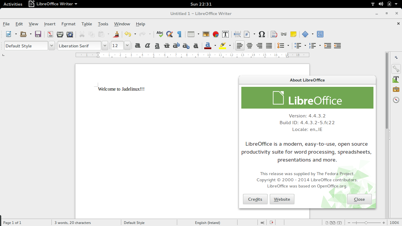Export directly as PDF
The width and height of the screenshot is (402, 226).
tap(50, 34)
